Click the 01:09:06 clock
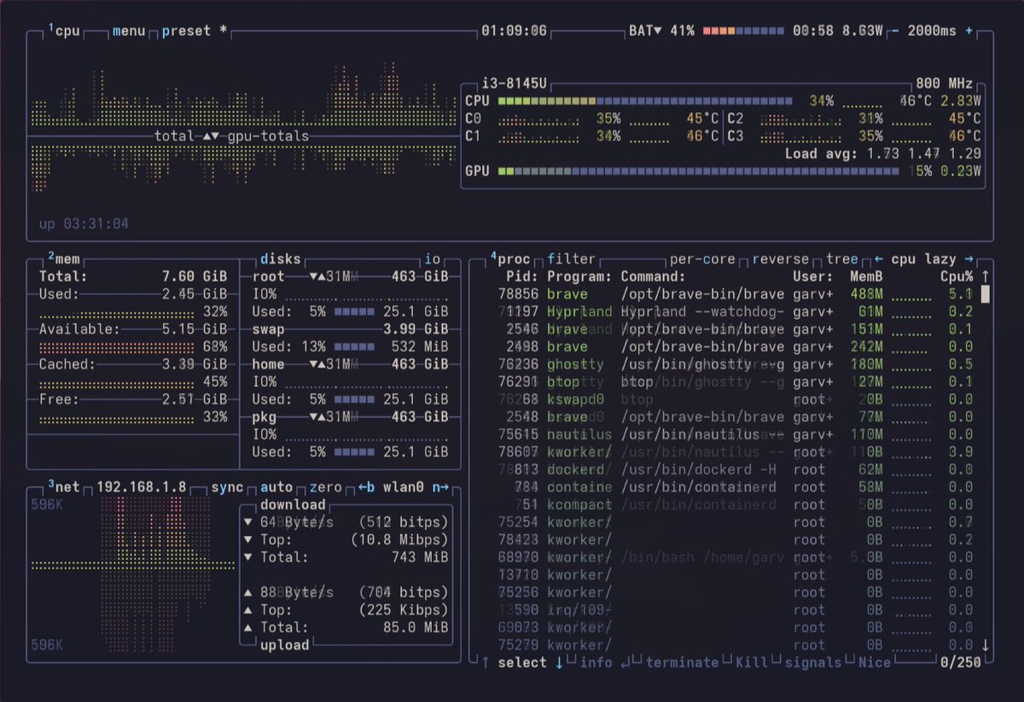 click(514, 31)
